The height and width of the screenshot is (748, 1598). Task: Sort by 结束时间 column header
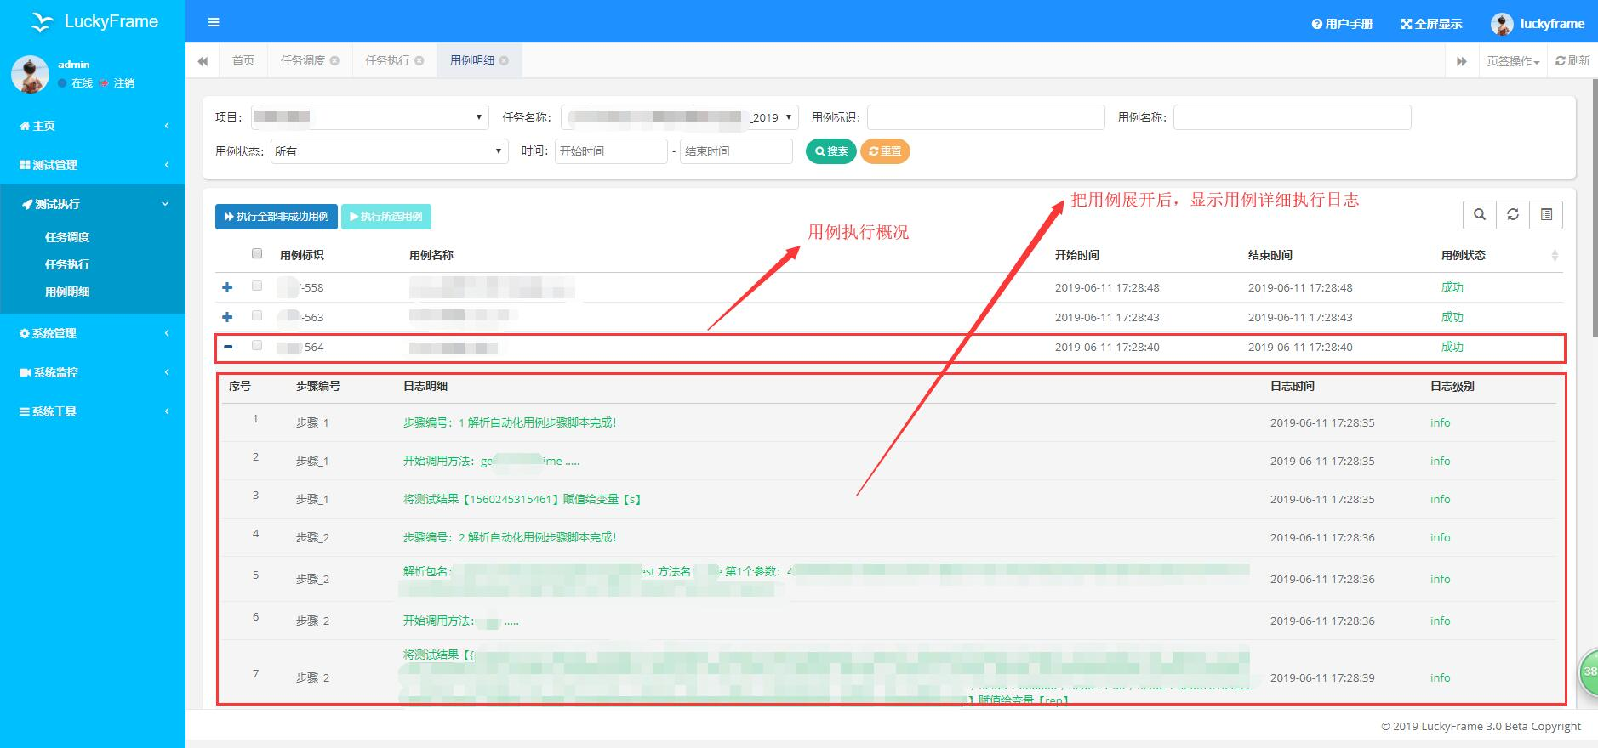tap(1270, 255)
